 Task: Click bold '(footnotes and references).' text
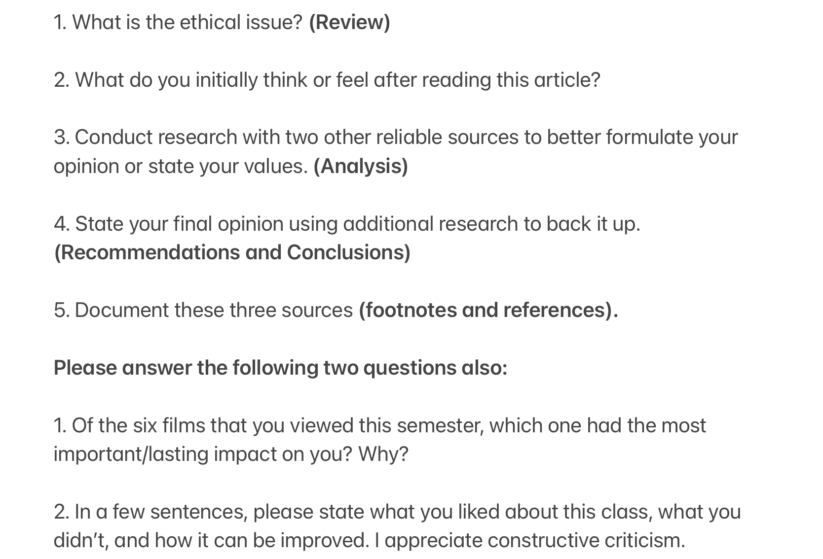click(487, 310)
